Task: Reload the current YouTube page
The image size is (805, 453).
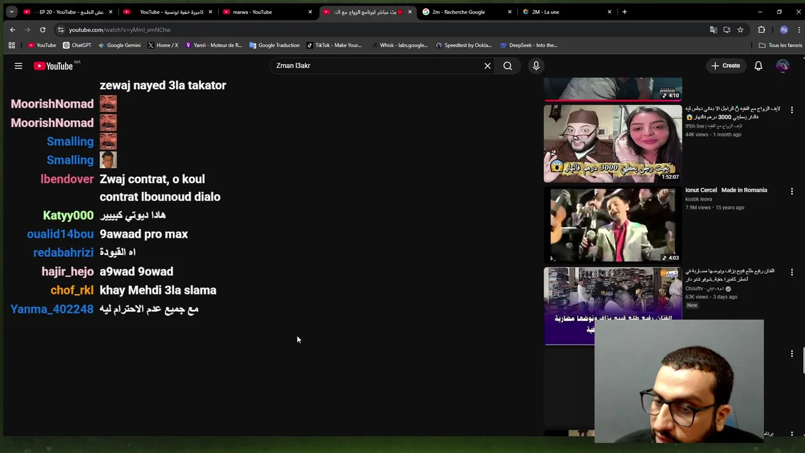Action: [x=43, y=30]
